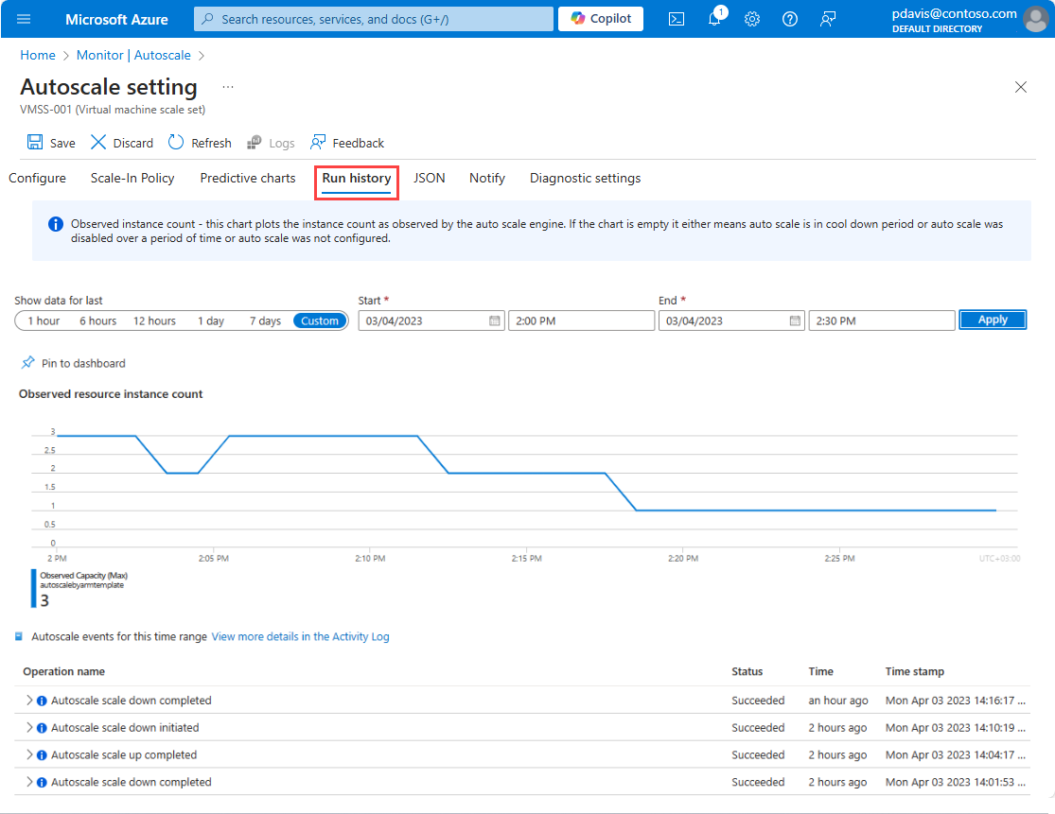Click the blue Observed Capacity legend swatch

click(x=34, y=587)
